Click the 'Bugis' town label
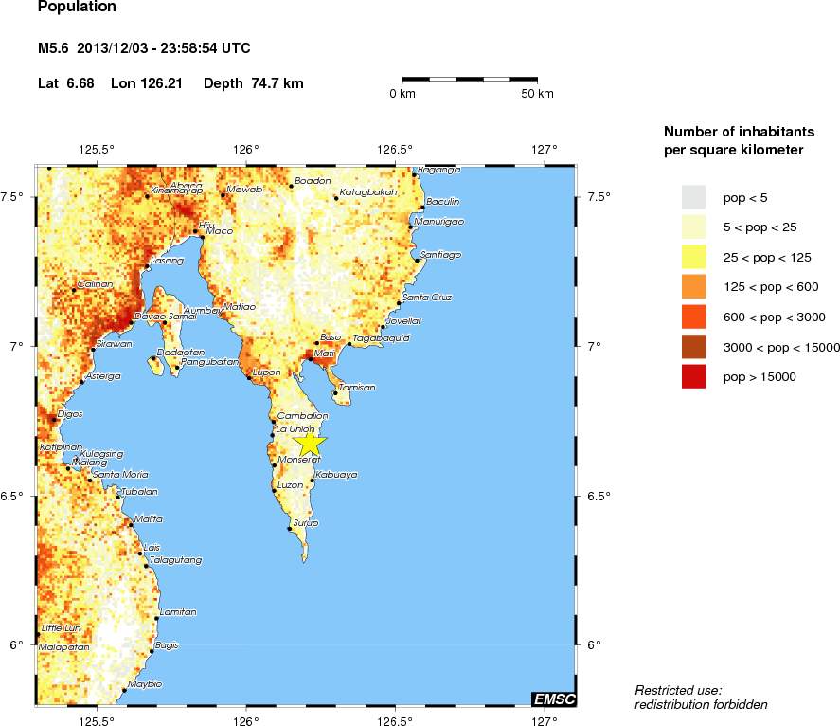Image resolution: width=840 pixels, height=726 pixels. 167,645
